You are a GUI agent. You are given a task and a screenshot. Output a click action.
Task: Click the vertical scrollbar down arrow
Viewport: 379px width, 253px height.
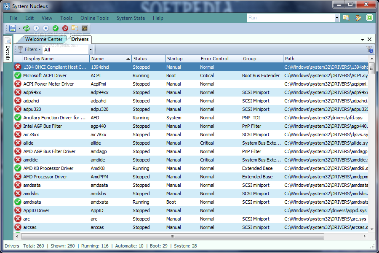[x=372, y=229]
